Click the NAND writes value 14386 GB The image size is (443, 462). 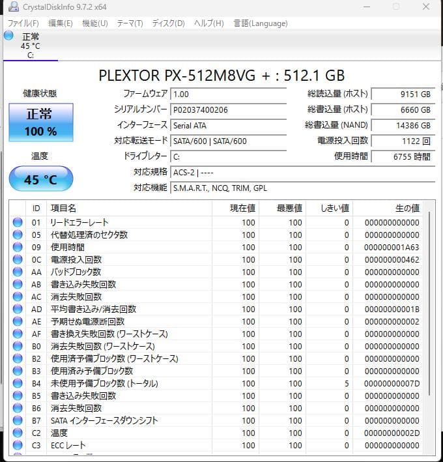point(403,126)
